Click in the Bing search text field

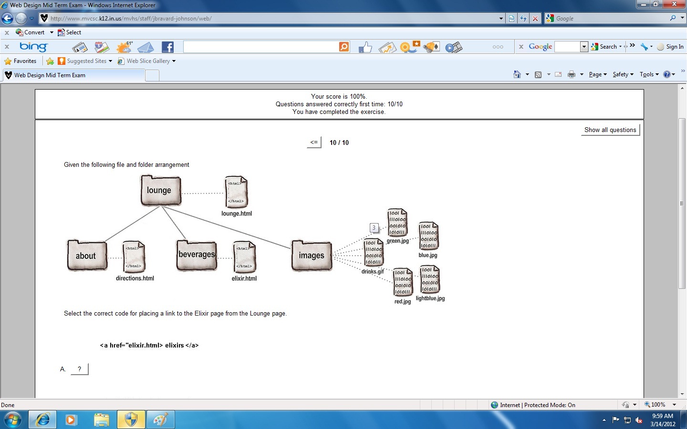coord(260,47)
